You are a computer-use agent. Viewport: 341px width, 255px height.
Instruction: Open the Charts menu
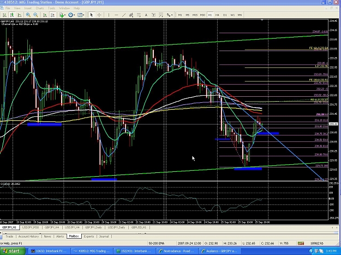click(x=40, y=8)
